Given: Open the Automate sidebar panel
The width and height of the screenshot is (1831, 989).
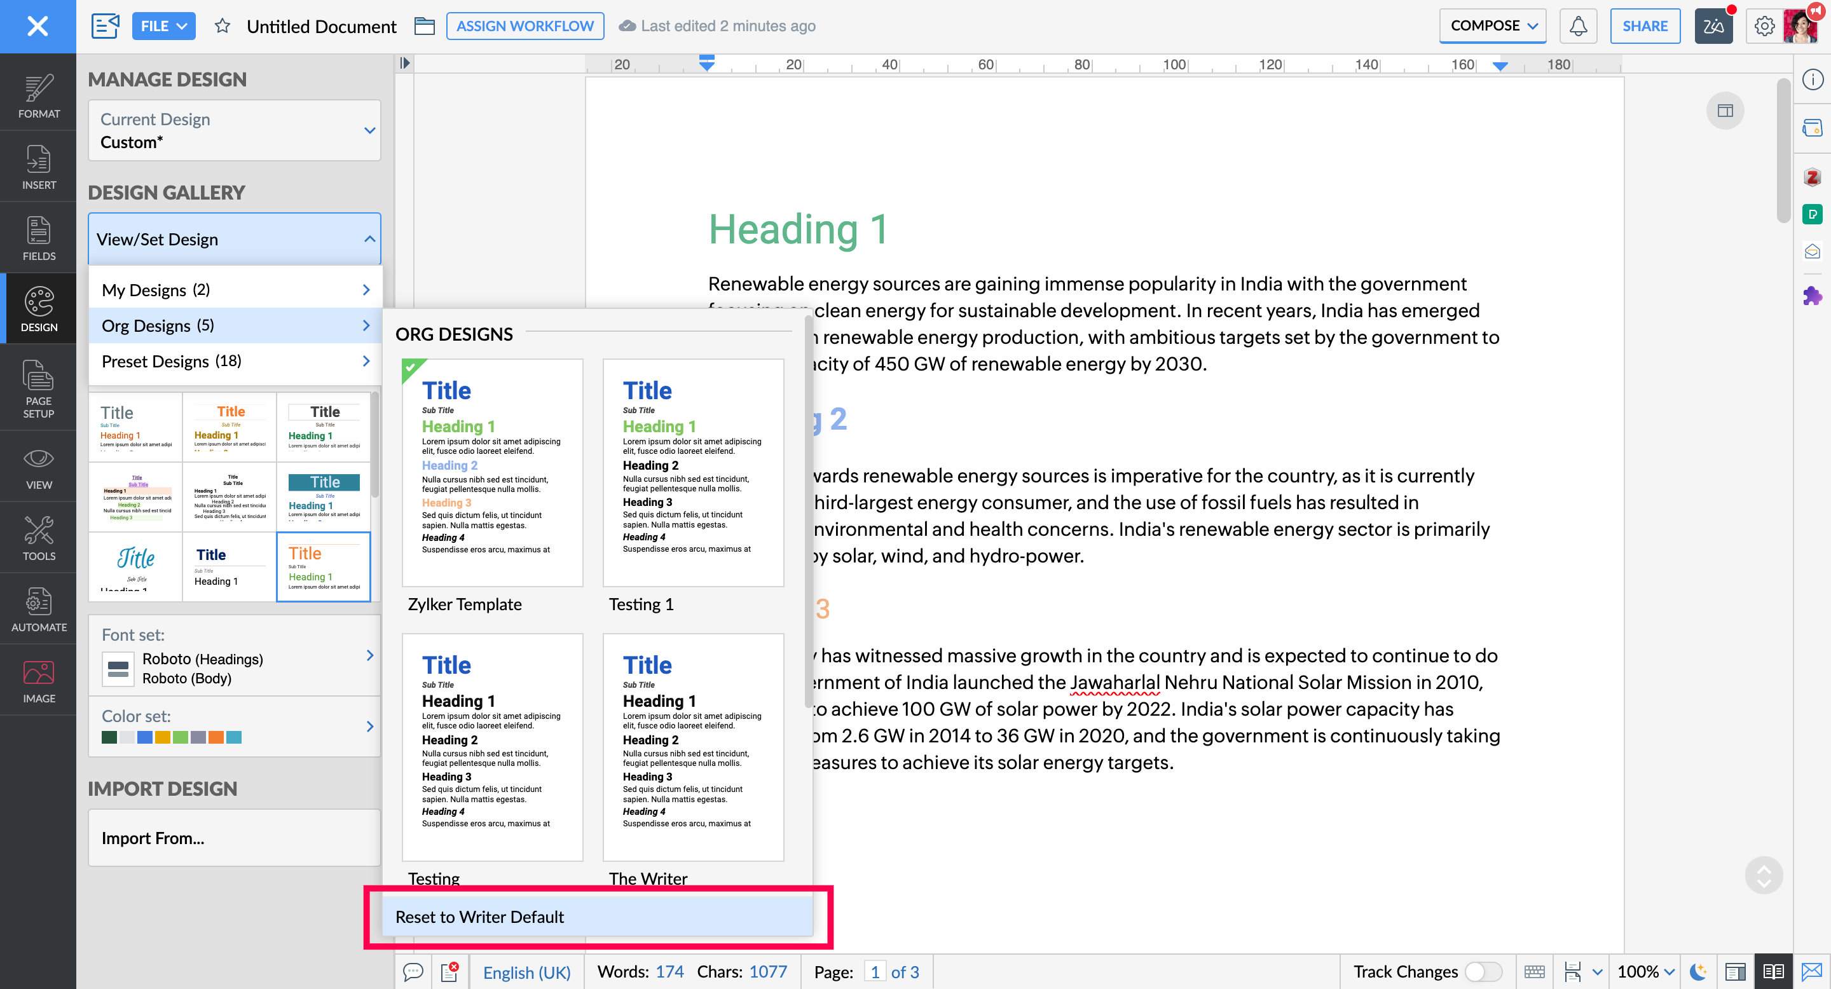Looking at the screenshot, I should (x=38, y=609).
